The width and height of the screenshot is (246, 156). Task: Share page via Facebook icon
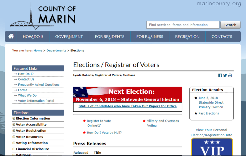[220, 76]
